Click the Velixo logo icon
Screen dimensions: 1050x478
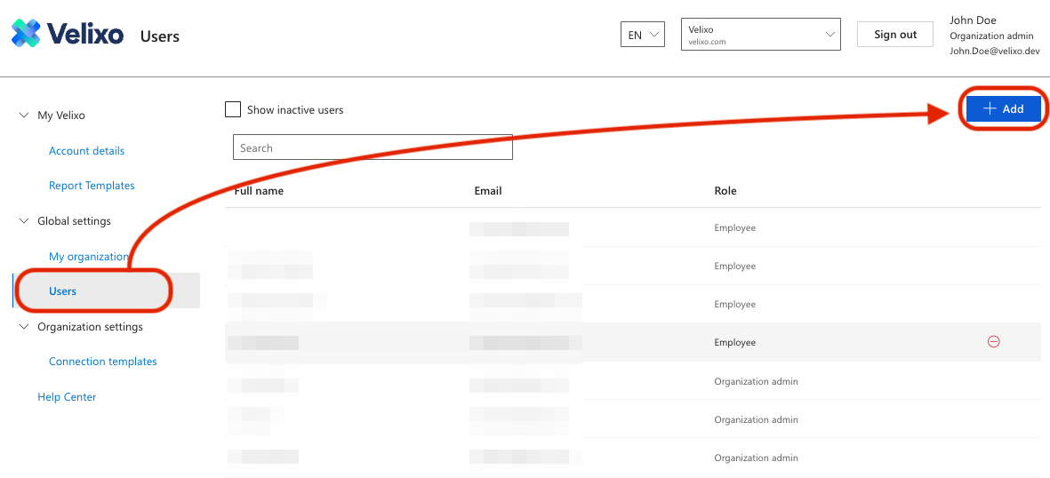pos(26,34)
